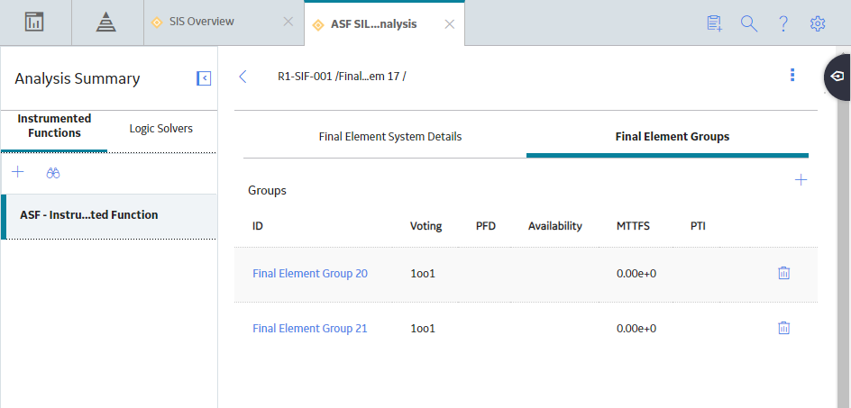
Task: Open the asset hierarchy pyramid icon
Action: click(106, 23)
